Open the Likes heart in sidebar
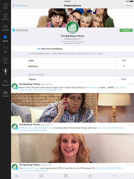The height and width of the screenshot is (179, 134). 5,50
